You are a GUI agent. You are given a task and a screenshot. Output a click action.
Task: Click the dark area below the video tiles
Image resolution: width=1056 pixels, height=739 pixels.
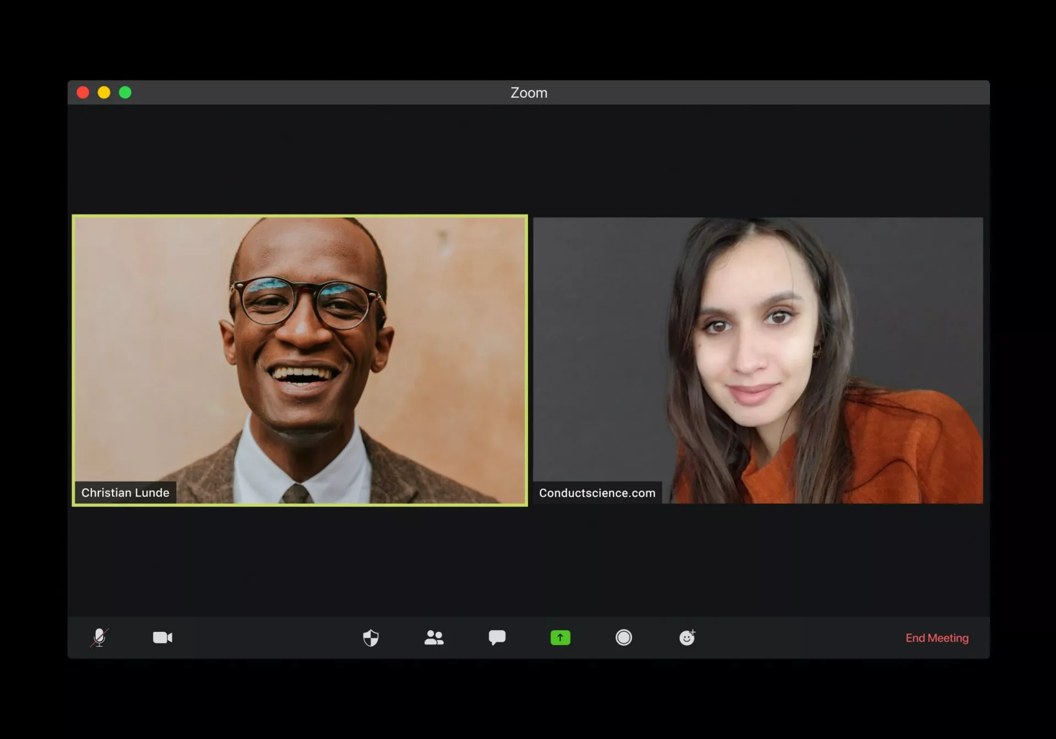pyautogui.click(x=529, y=561)
